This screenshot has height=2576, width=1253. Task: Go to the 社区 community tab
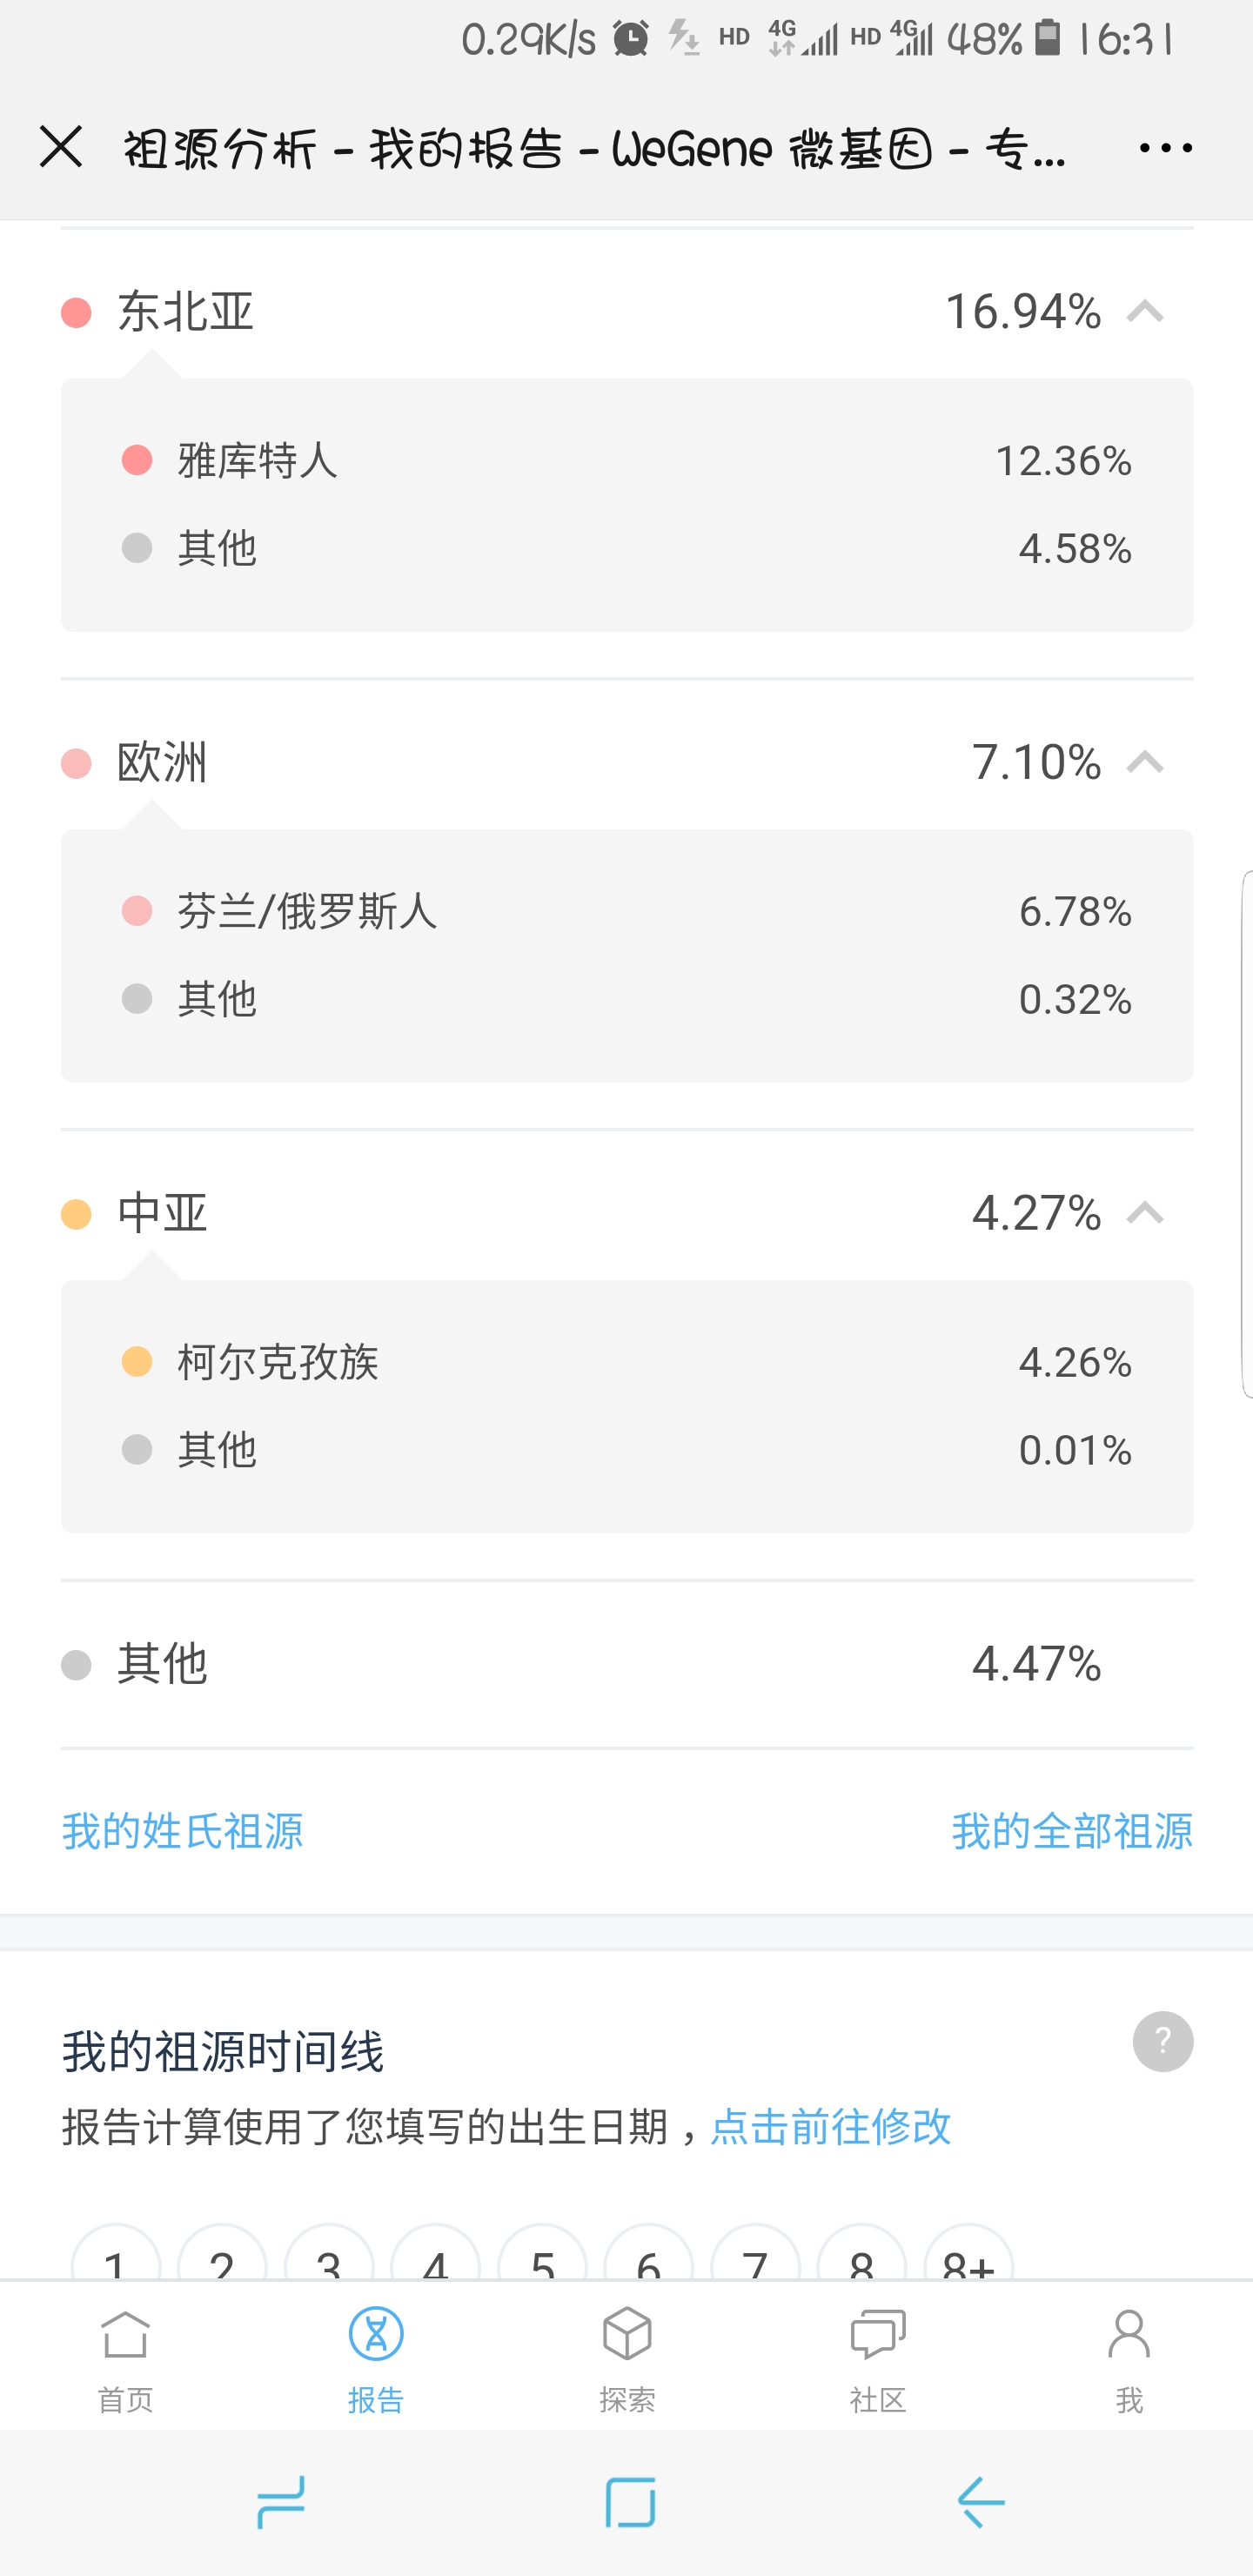tap(877, 2358)
